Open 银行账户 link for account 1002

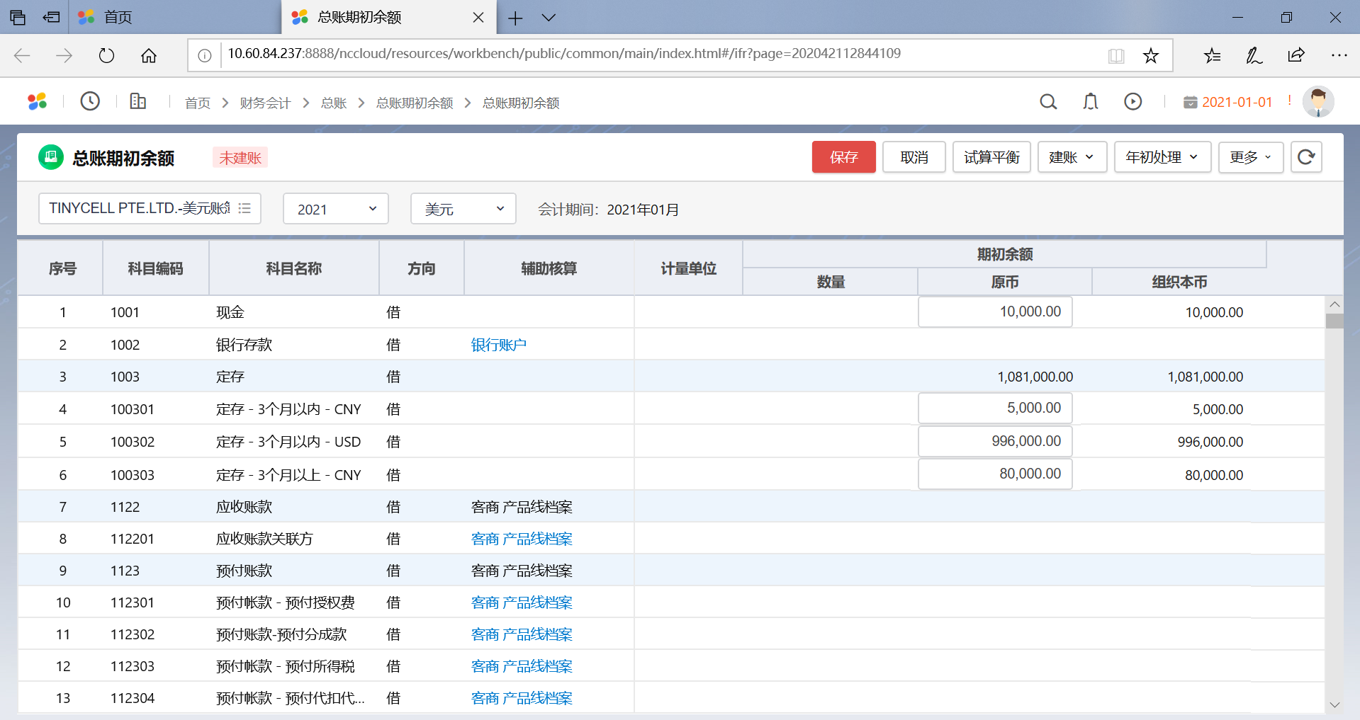click(499, 345)
